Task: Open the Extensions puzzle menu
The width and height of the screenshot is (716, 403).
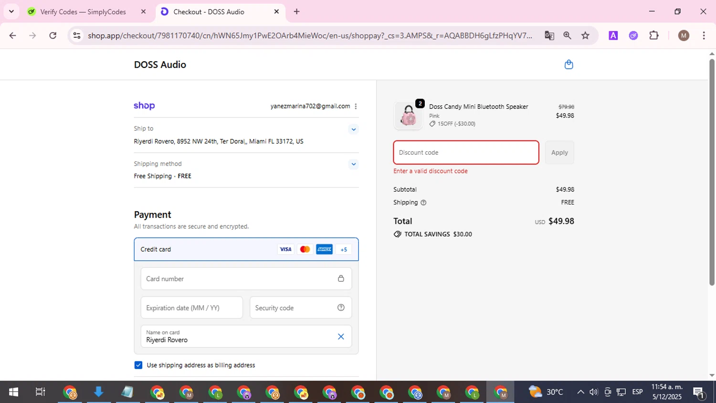Action: coord(654,35)
